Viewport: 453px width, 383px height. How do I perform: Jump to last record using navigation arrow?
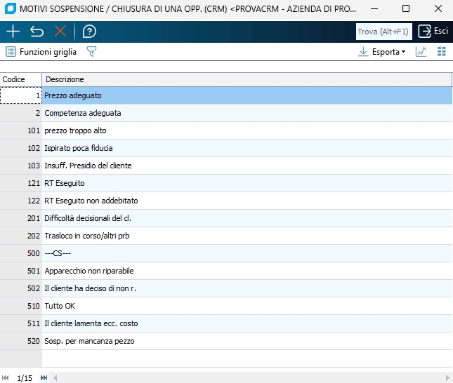[44, 377]
